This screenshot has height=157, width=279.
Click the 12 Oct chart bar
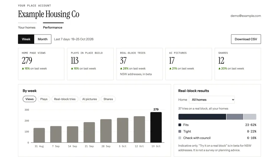(139, 129)
